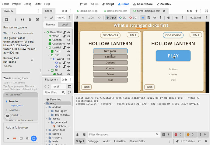
Task: Expand the scenes folder
Action: pyautogui.click(x=47, y=134)
